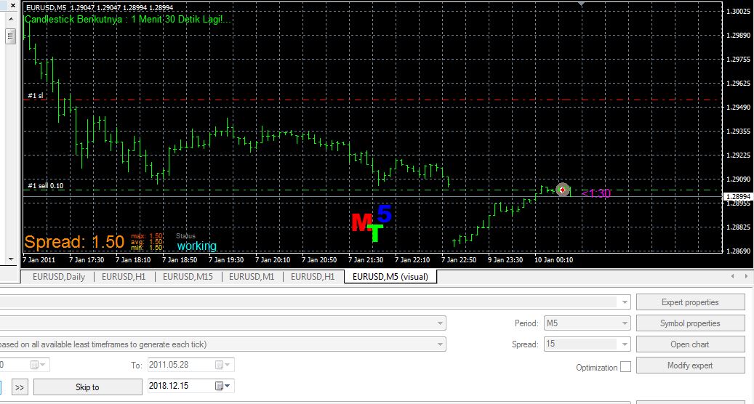Expand the symbol selection dropdown arrow

(440, 323)
